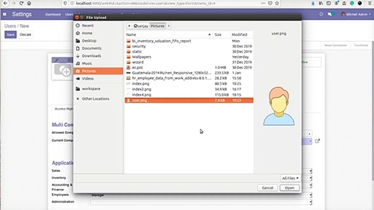This screenshot has height=210, width=374.
Task: Select the index.png file
Action: 189,84
